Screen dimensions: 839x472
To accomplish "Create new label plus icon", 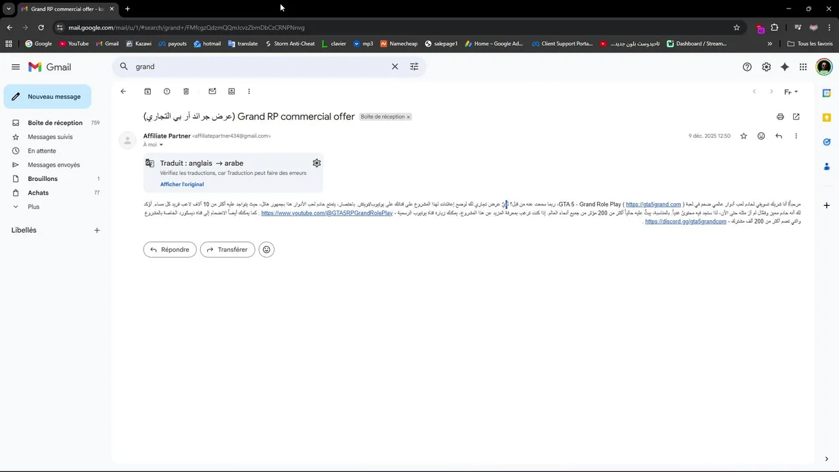I will coord(97,230).
